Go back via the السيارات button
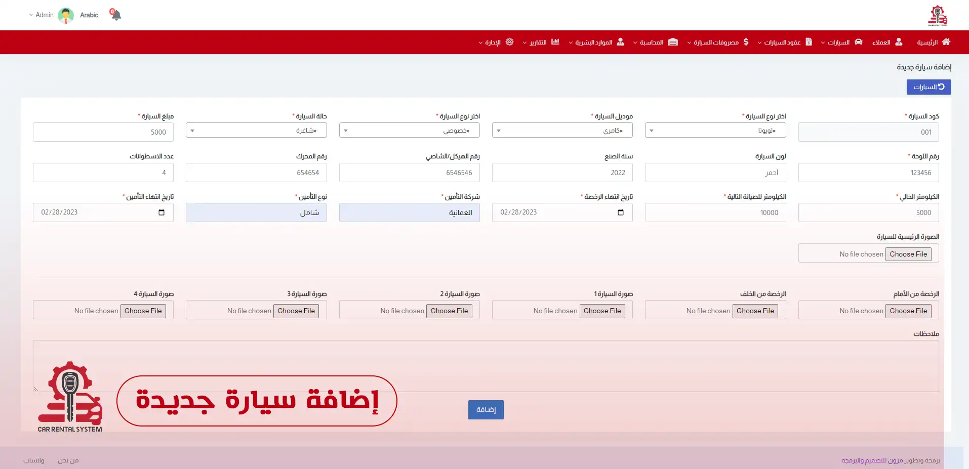 (x=928, y=87)
